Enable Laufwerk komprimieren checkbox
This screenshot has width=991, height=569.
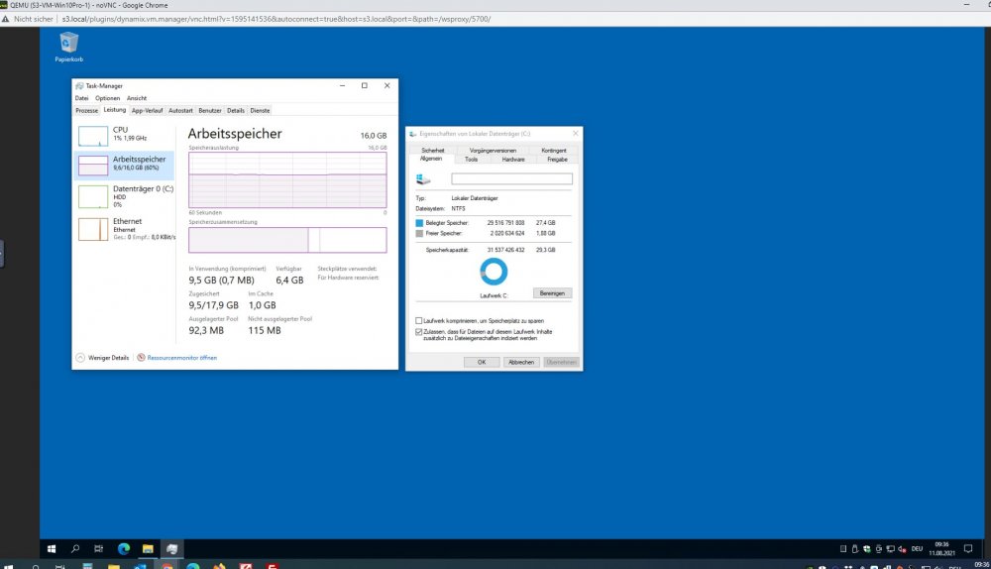click(x=418, y=321)
